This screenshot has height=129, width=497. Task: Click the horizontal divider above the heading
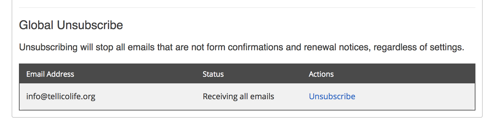[x=247, y=7]
